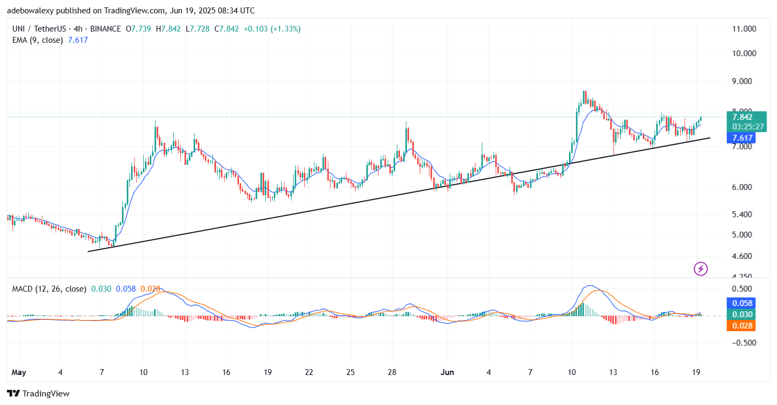Image resolution: width=777 pixels, height=405 pixels.
Task: Click the green 0.030 histogram value tag
Action: click(x=741, y=315)
